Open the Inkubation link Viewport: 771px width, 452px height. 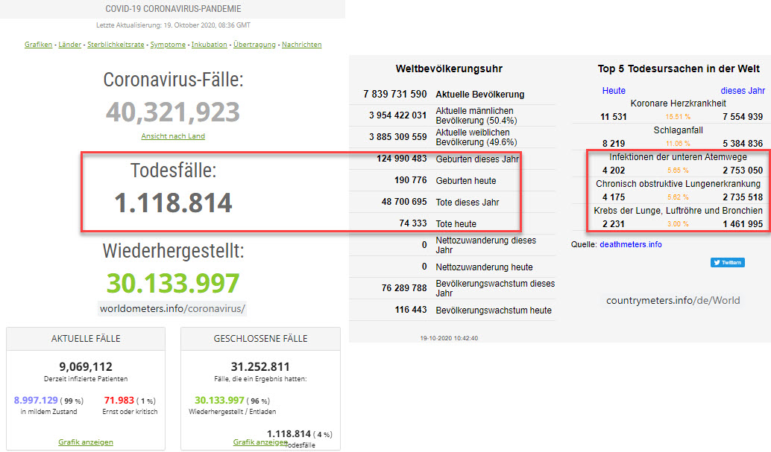(210, 45)
